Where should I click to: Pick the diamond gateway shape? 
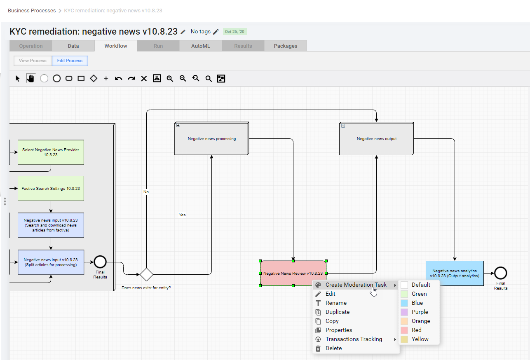(94, 78)
